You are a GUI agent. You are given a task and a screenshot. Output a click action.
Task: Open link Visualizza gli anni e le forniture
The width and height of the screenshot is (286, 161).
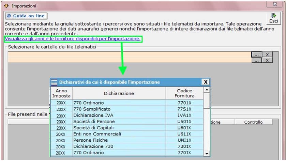[72, 39]
